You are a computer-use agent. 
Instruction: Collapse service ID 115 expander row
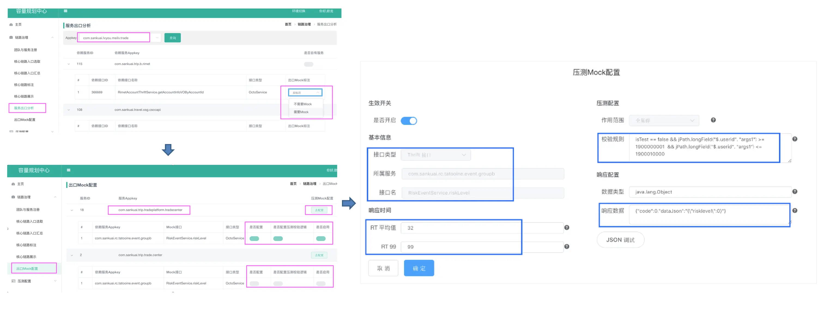[x=68, y=64]
